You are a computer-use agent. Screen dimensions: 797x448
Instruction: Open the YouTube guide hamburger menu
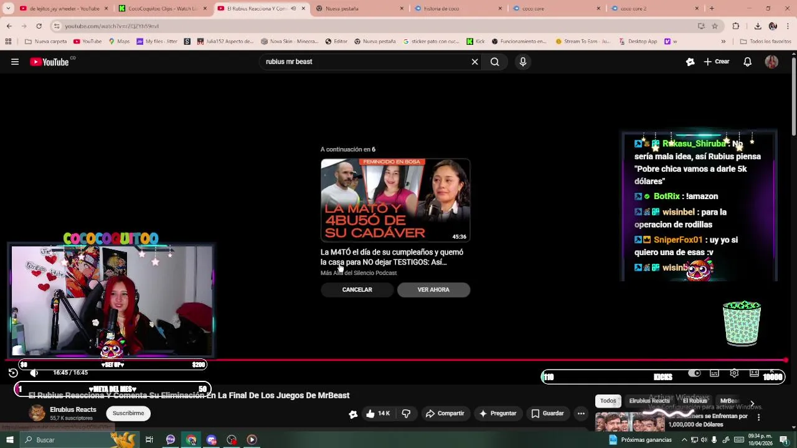point(15,62)
